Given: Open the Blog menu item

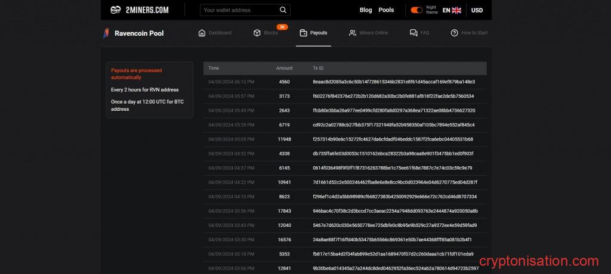Looking at the screenshot, I should click(366, 10).
